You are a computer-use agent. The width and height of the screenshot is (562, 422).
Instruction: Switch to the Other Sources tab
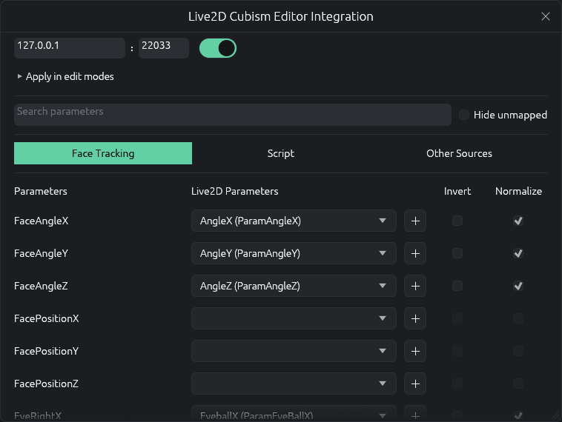pos(459,153)
